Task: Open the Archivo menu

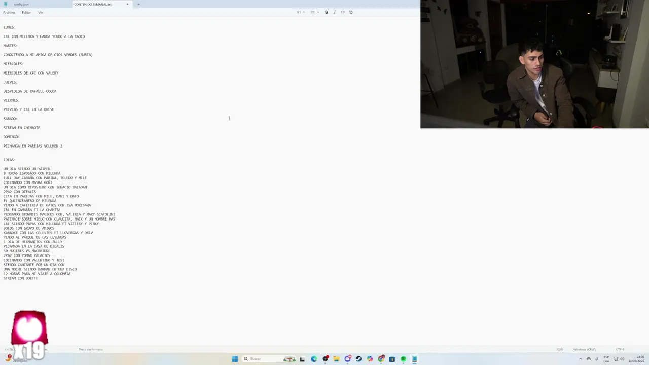Action: tap(9, 12)
